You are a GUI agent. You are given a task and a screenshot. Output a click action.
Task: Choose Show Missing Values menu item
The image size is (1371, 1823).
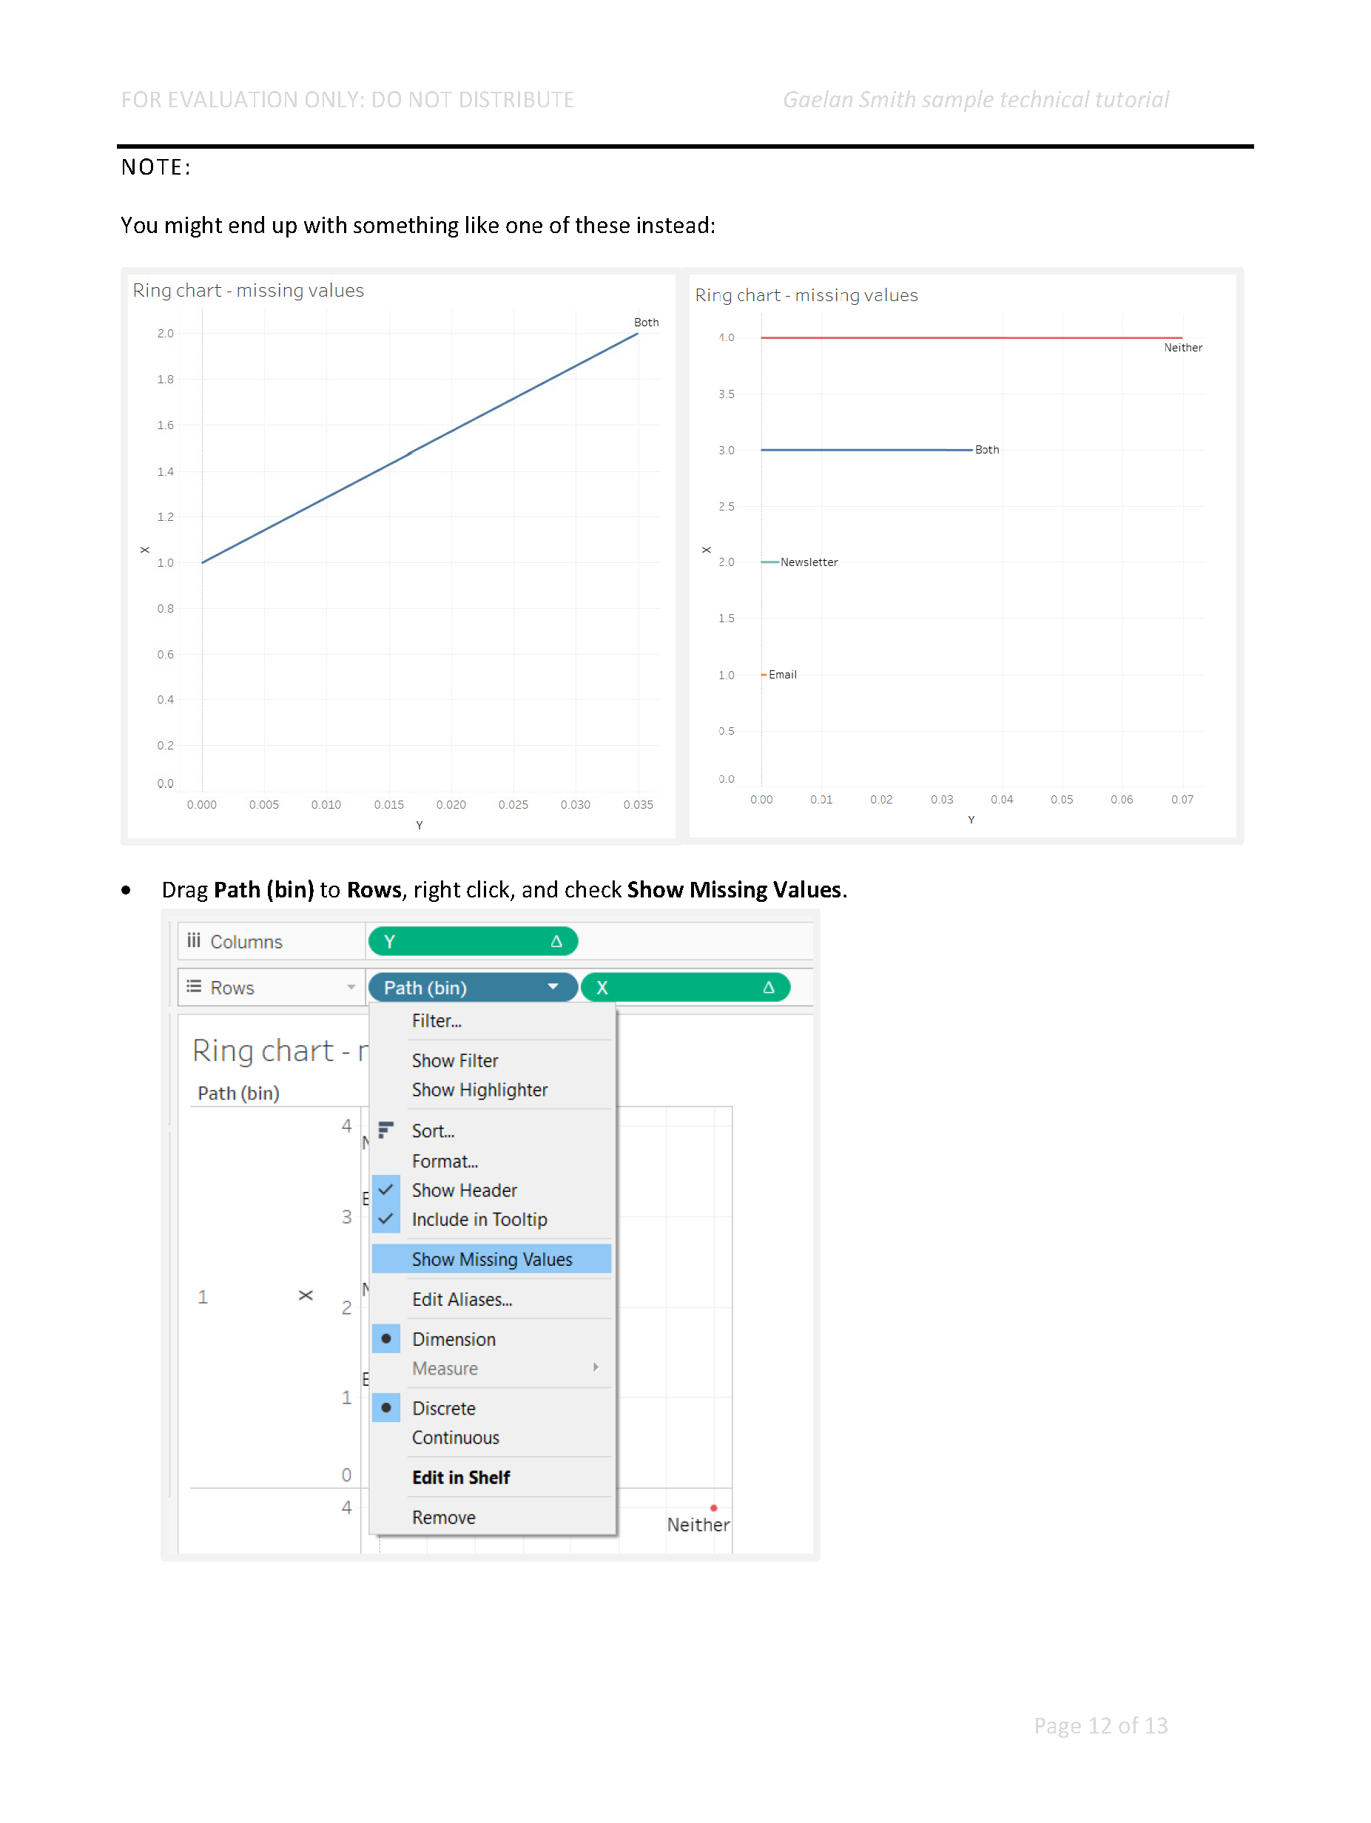[491, 1258]
